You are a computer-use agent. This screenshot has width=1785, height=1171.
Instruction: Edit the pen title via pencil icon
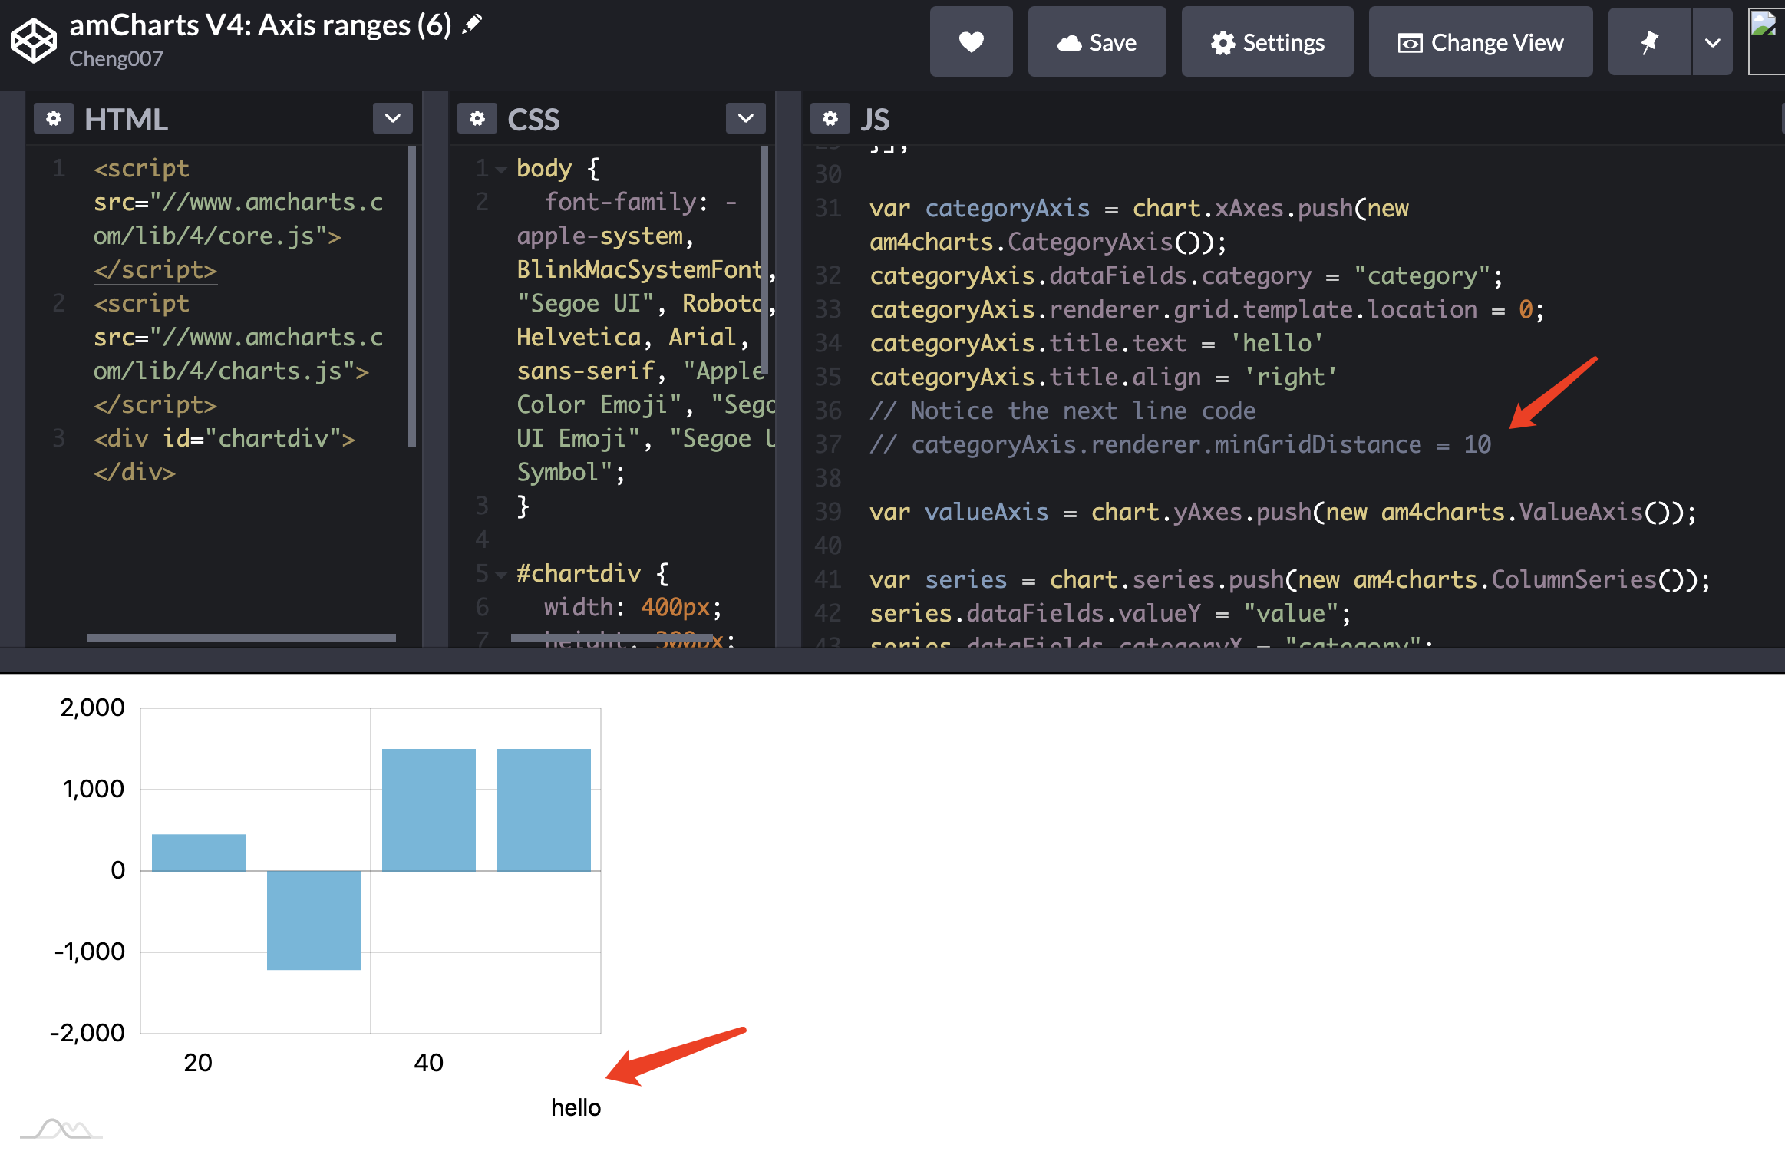tap(473, 23)
